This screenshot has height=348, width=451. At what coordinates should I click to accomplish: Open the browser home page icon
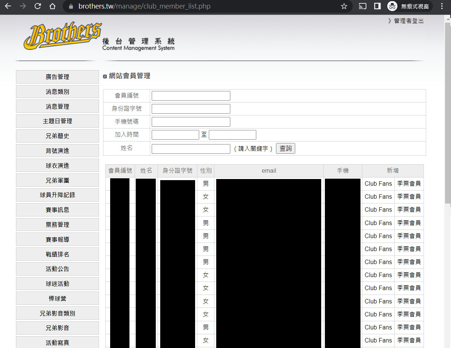52,6
